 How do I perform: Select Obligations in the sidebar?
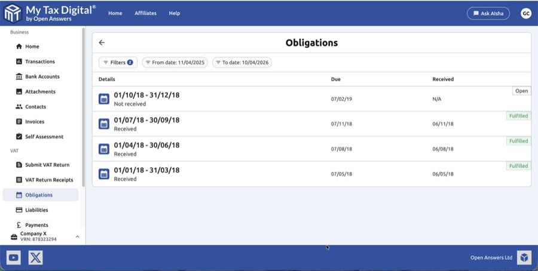pyautogui.click(x=41, y=195)
